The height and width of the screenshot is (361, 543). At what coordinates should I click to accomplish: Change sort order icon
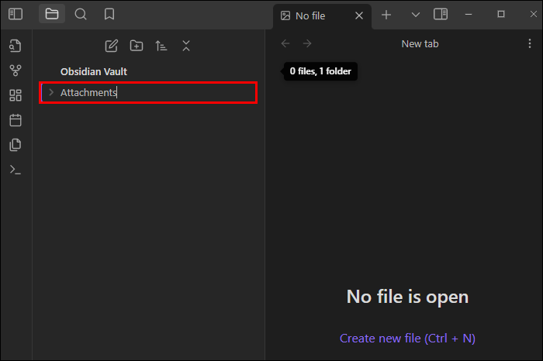161,46
